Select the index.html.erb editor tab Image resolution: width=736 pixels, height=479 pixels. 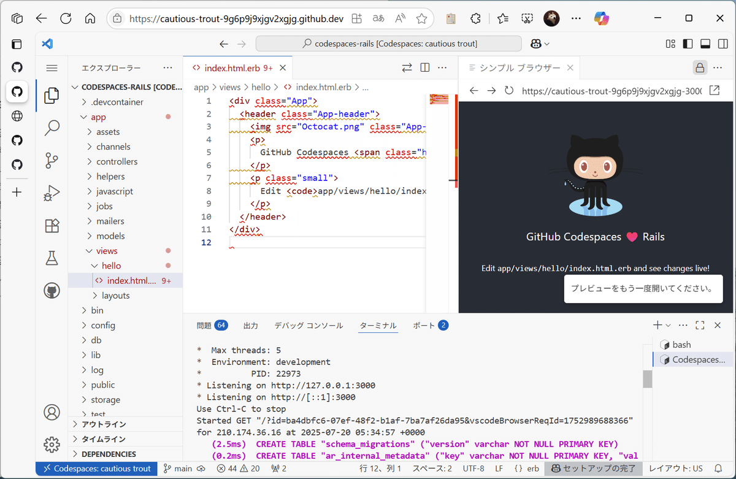pyautogui.click(x=238, y=68)
